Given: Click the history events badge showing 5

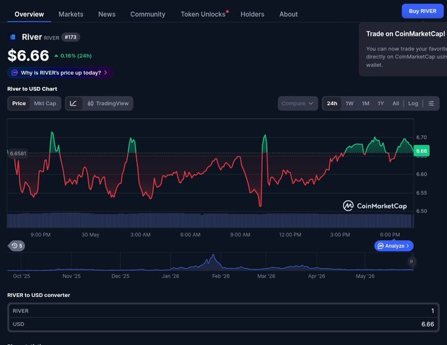Looking at the screenshot, I should pos(17,246).
